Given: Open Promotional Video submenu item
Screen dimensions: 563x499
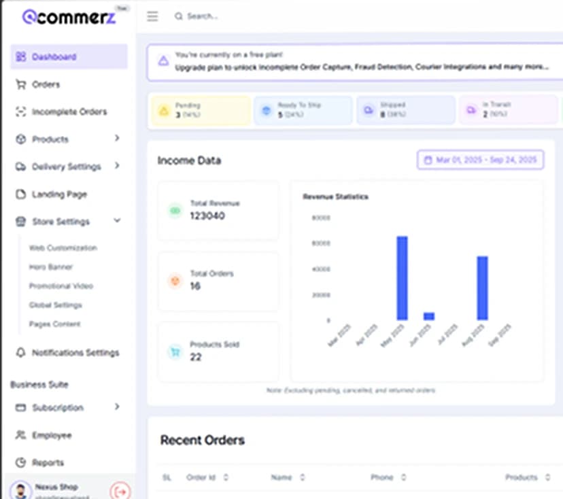Looking at the screenshot, I should [61, 286].
